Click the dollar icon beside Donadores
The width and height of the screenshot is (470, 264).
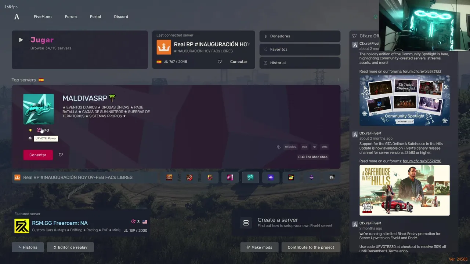coord(265,36)
